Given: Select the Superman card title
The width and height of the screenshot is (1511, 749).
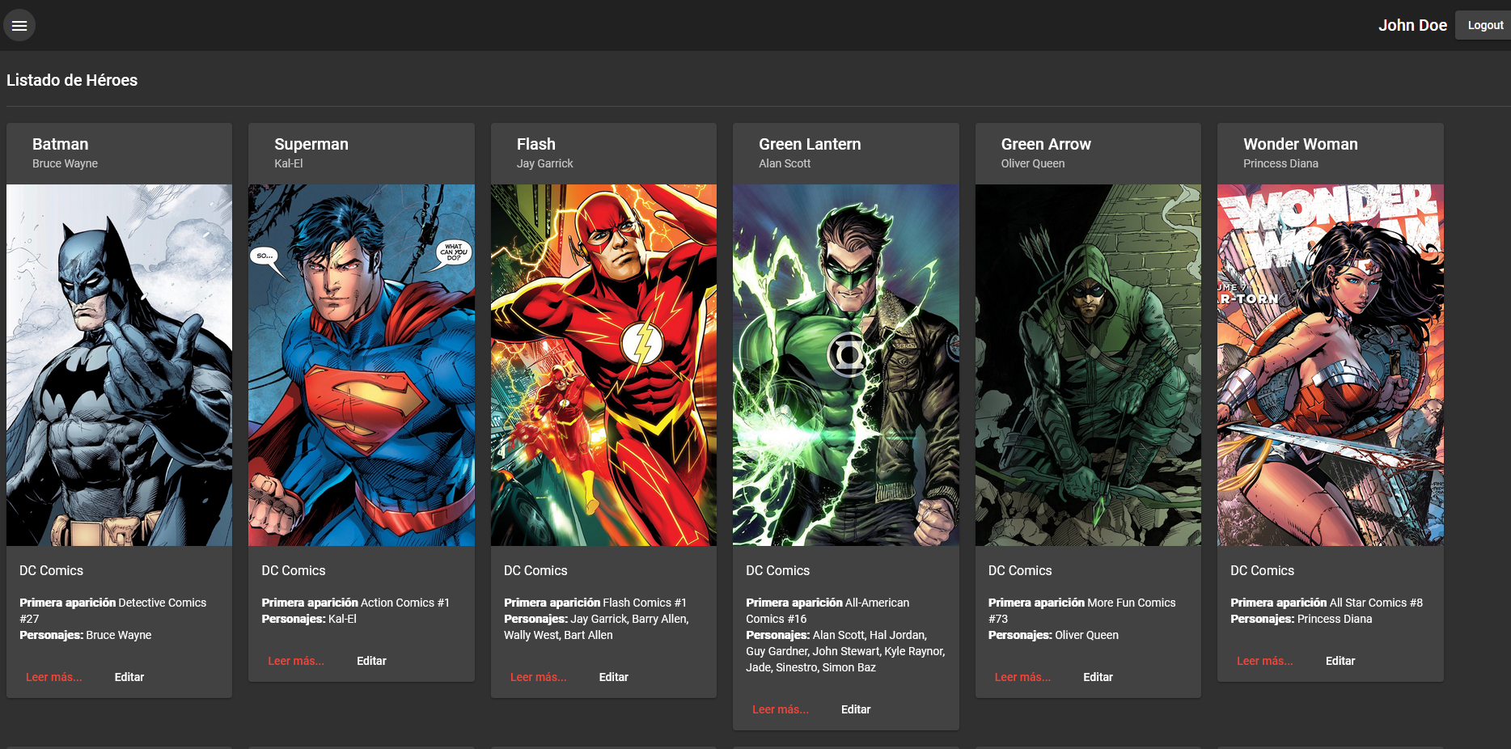Looking at the screenshot, I should (311, 144).
